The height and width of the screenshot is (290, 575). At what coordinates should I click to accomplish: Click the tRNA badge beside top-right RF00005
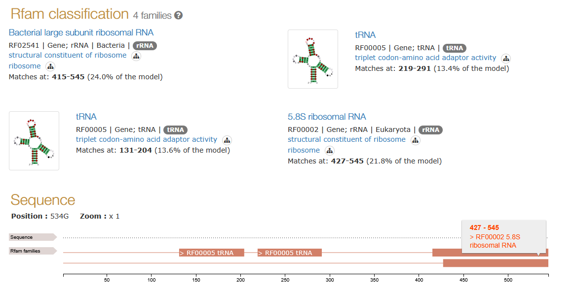tap(455, 48)
